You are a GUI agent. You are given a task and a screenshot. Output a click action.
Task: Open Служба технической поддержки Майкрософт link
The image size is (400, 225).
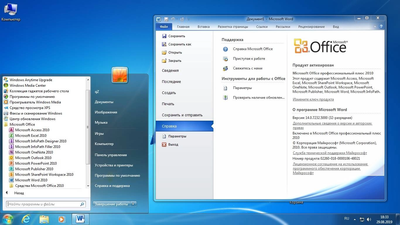click(330, 153)
